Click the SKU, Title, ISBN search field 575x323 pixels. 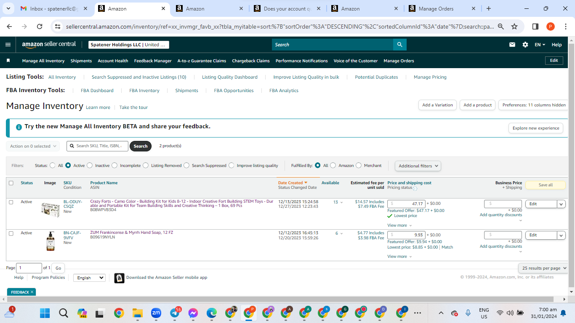[97, 146]
